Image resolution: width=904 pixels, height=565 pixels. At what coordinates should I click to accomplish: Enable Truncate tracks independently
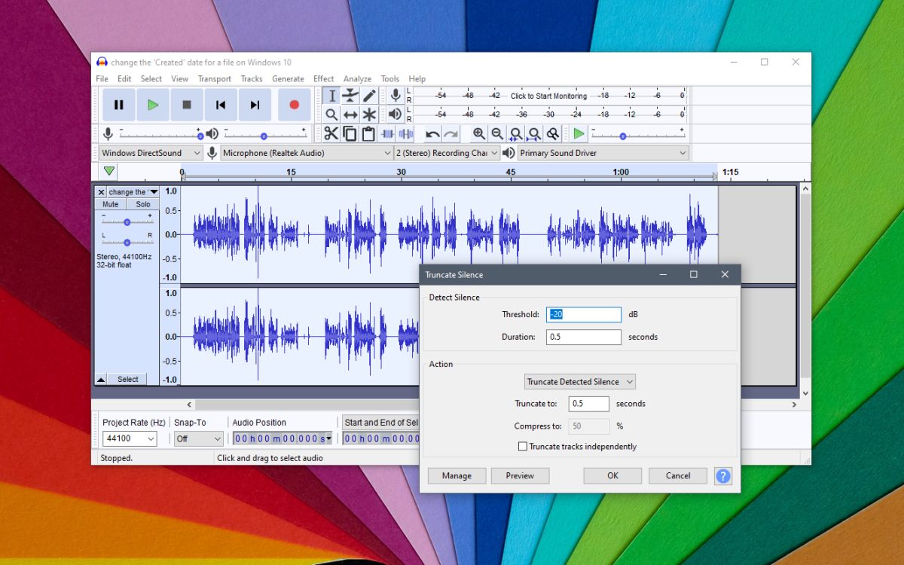click(x=524, y=446)
